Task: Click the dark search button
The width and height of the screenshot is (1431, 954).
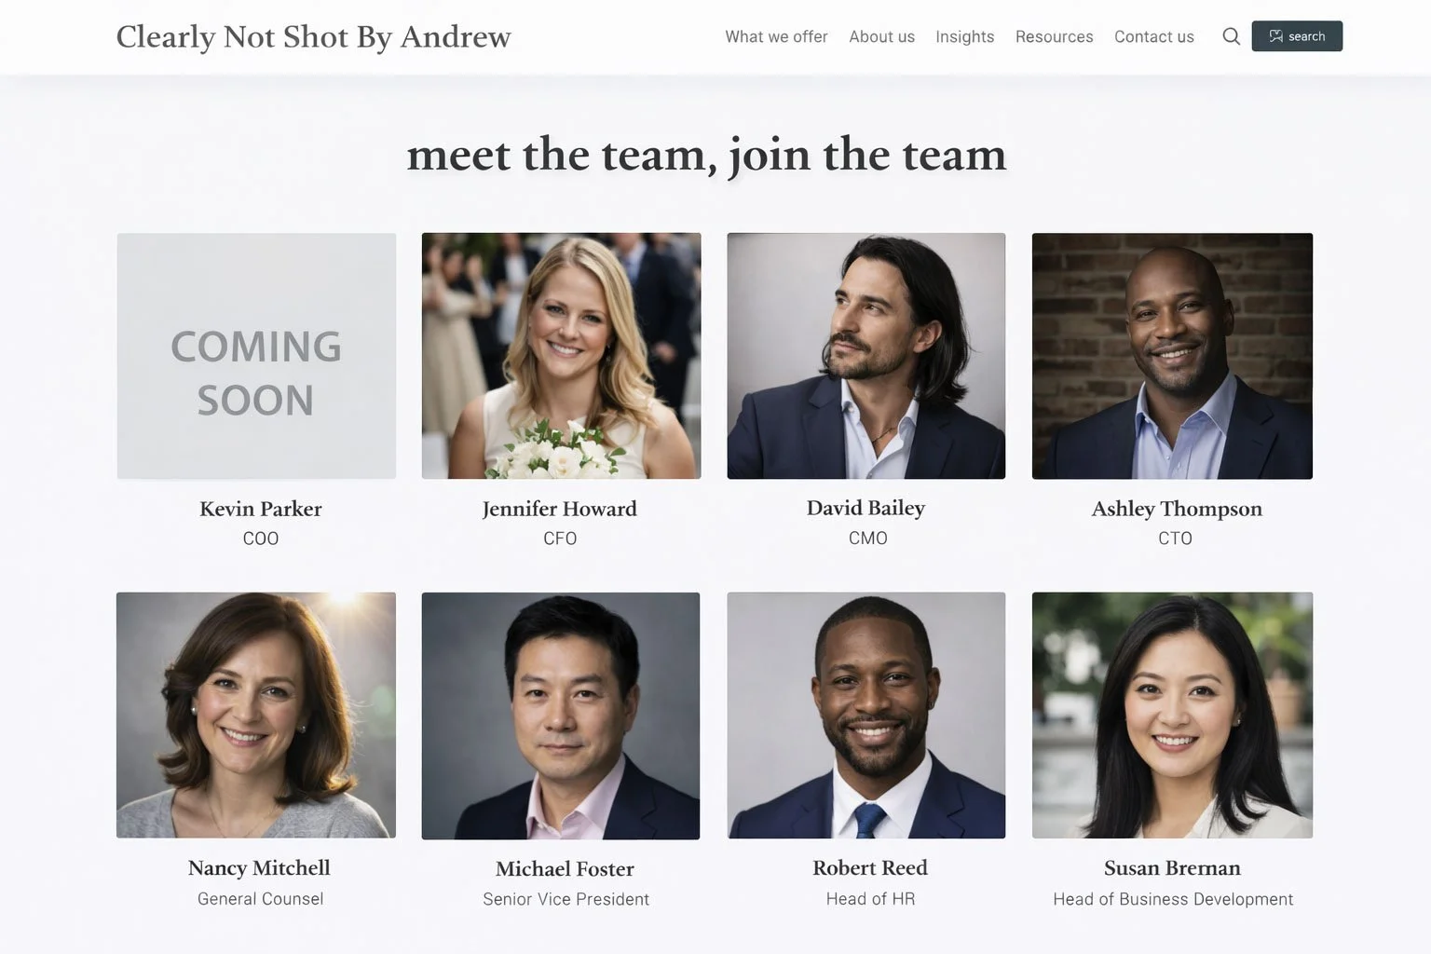Action: (1297, 36)
